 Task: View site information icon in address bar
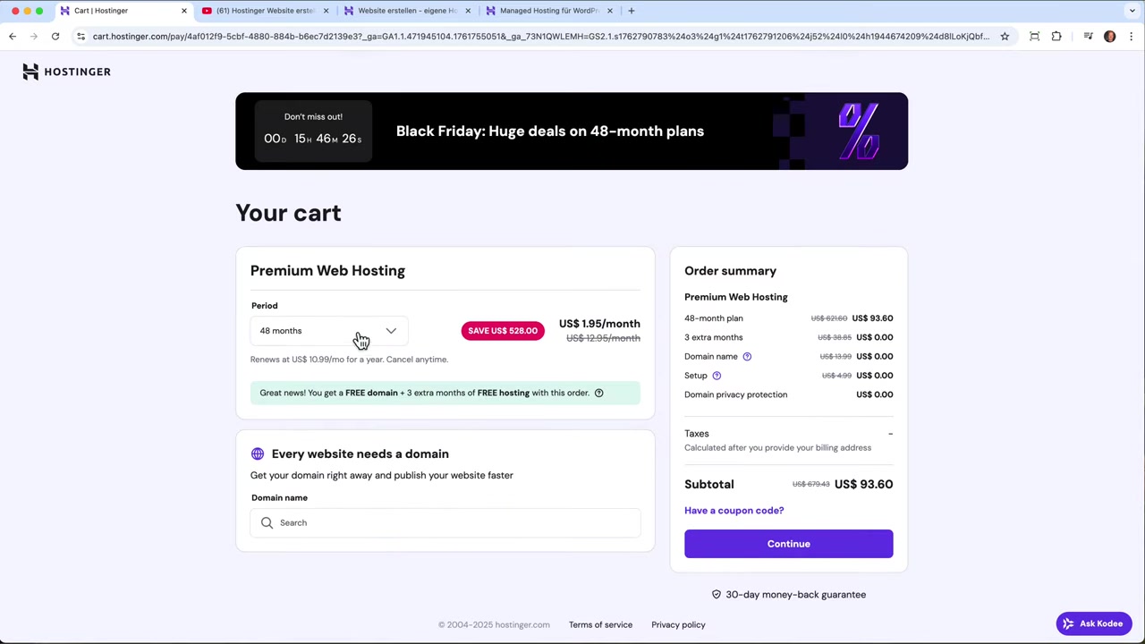coord(81,37)
